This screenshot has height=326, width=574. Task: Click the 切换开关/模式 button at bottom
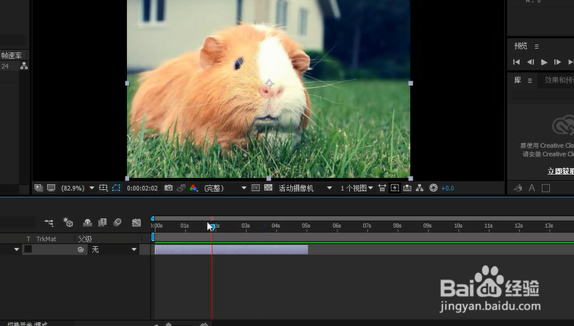[x=27, y=324]
